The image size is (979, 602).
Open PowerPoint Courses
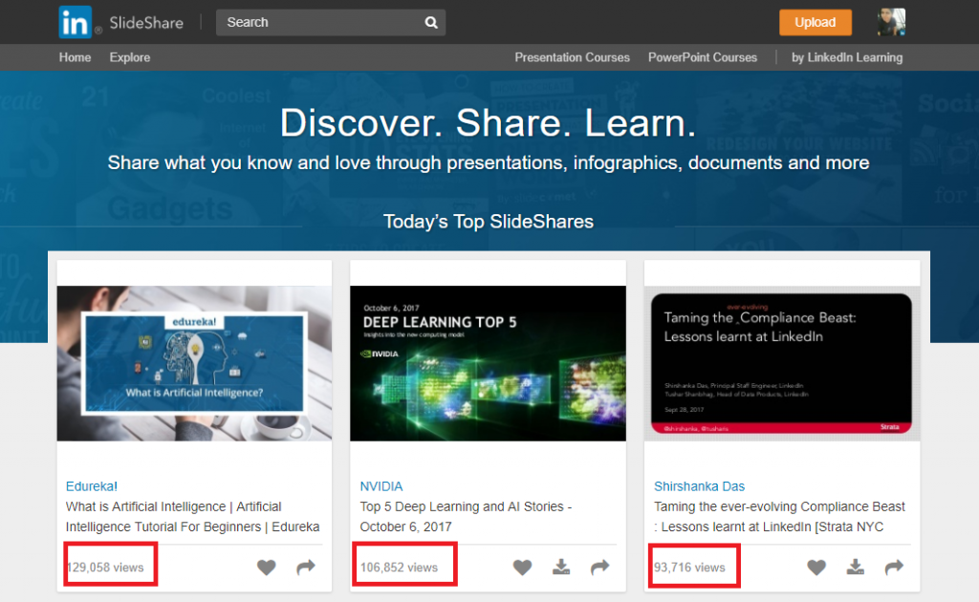coord(703,57)
